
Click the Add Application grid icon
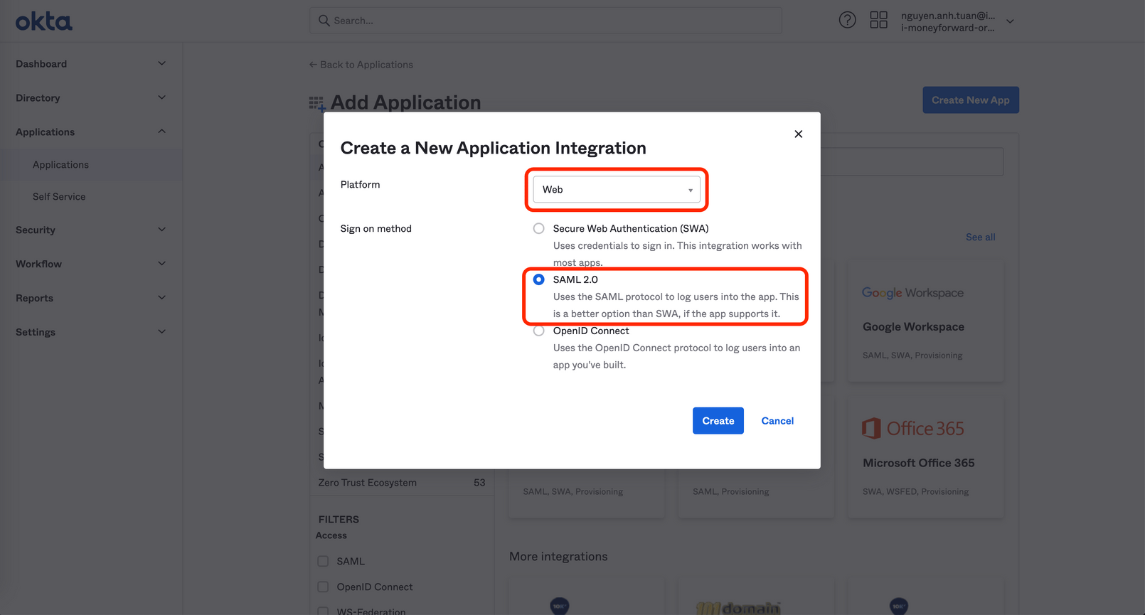(x=316, y=104)
